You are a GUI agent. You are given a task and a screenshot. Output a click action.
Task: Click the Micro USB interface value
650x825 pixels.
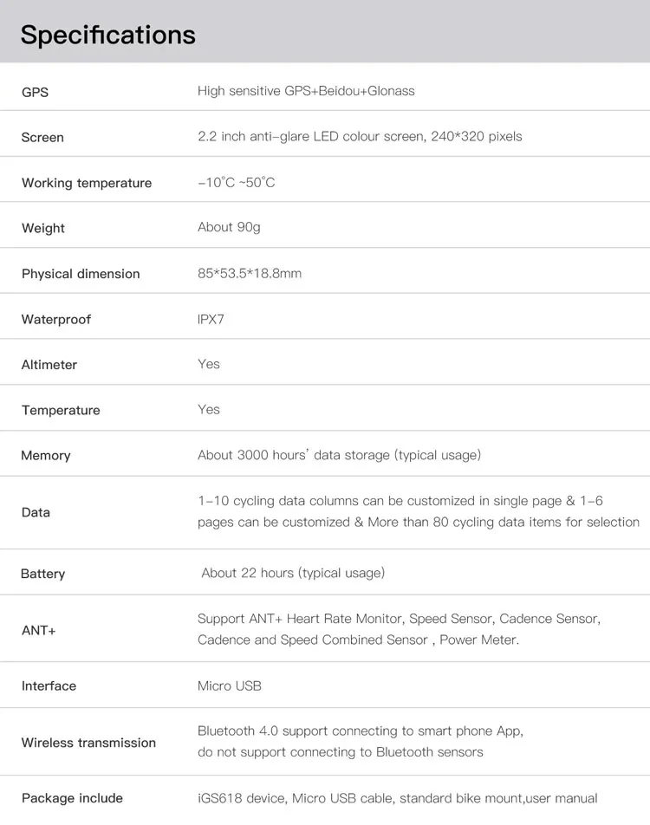(x=230, y=685)
